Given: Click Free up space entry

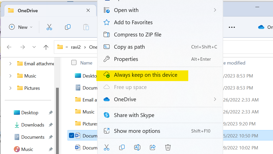Looking at the screenshot, I should click(160, 87).
